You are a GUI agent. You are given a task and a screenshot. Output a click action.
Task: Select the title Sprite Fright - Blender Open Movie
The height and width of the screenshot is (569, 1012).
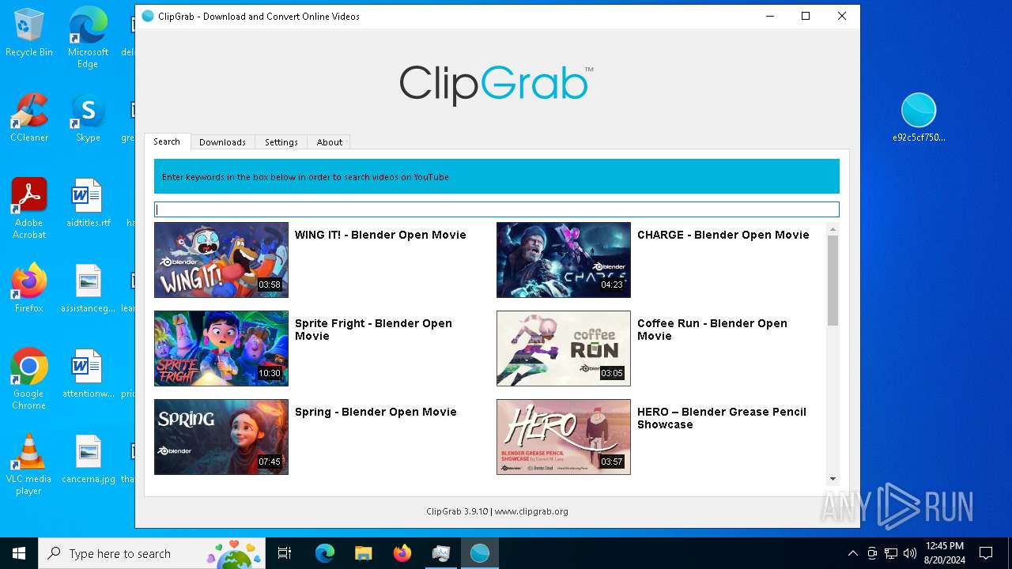[x=373, y=330]
